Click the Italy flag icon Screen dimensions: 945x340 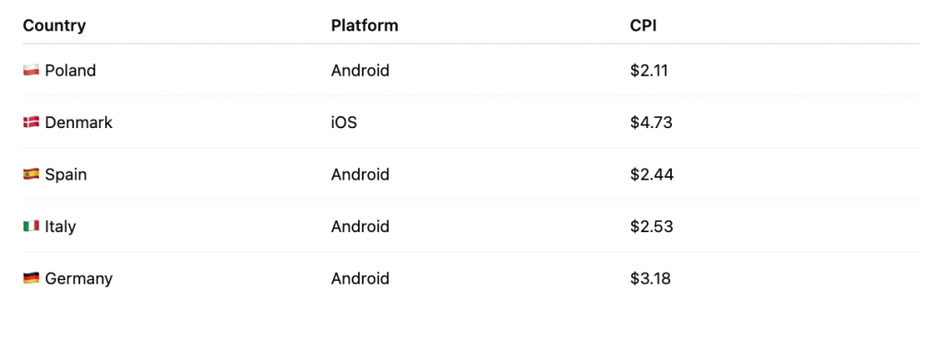pyautogui.click(x=31, y=227)
